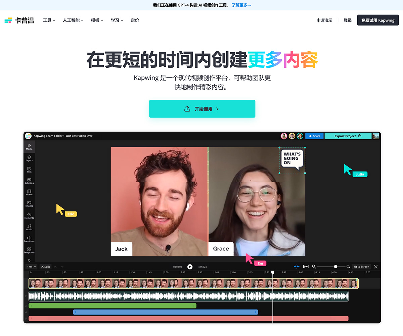
Task: Open the Text tool in the sidebar
Action: [29, 170]
